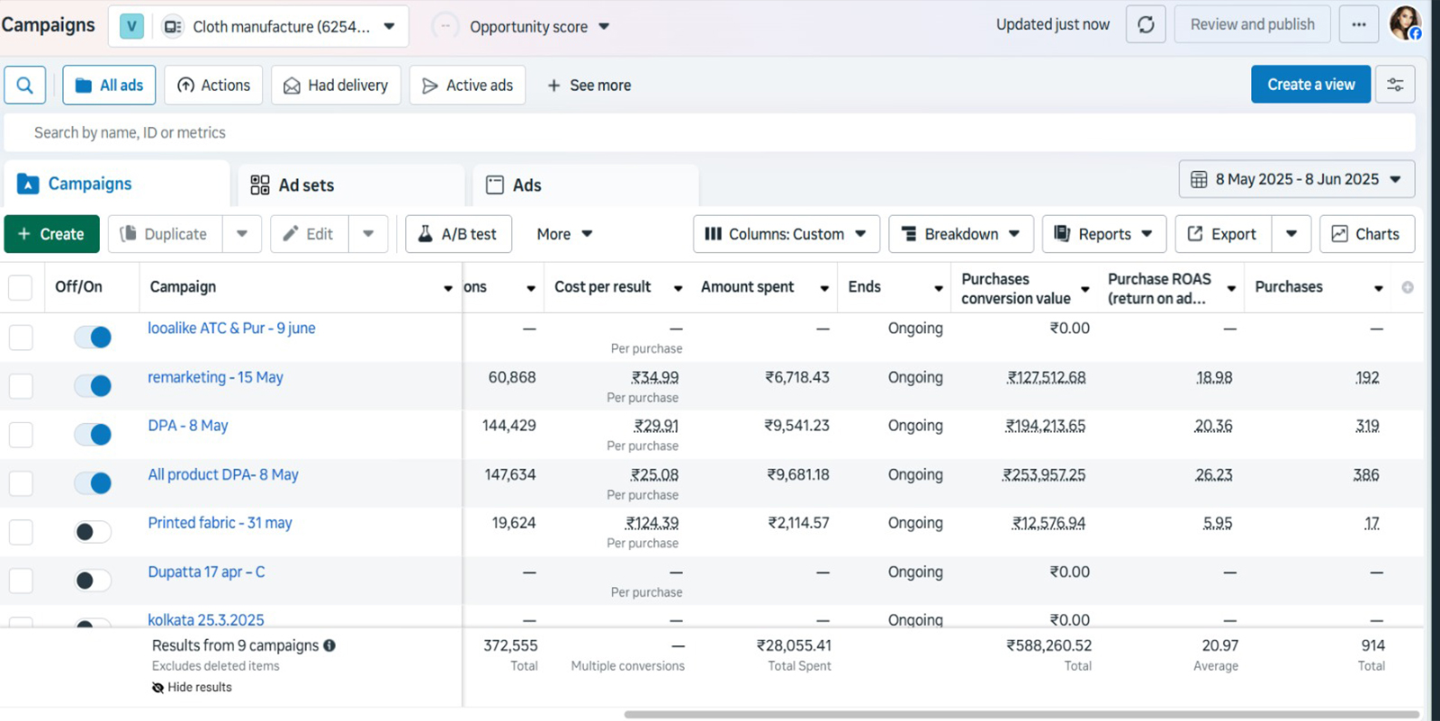The image size is (1440, 721).
Task: Open the Charts view
Action: [x=1366, y=234]
